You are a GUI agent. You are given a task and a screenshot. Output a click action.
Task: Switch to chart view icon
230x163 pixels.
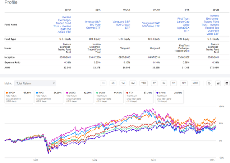(218, 83)
